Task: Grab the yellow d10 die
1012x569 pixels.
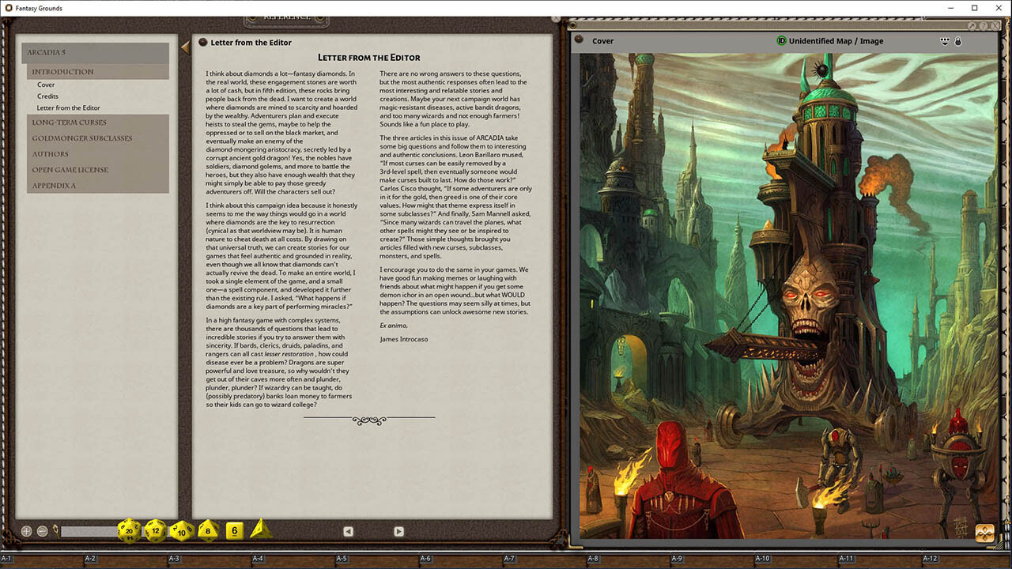Action: (x=182, y=530)
